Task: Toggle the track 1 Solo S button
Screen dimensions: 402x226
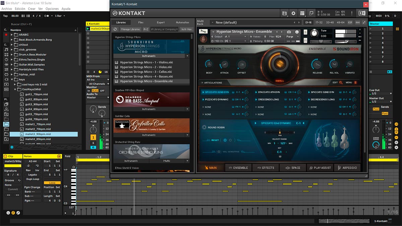Action: click(x=93, y=143)
